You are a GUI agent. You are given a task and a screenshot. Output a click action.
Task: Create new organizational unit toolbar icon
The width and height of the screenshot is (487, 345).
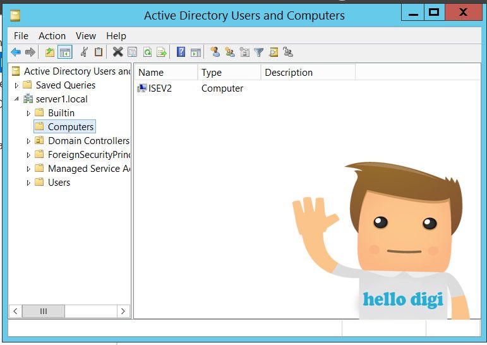pos(244,52)
